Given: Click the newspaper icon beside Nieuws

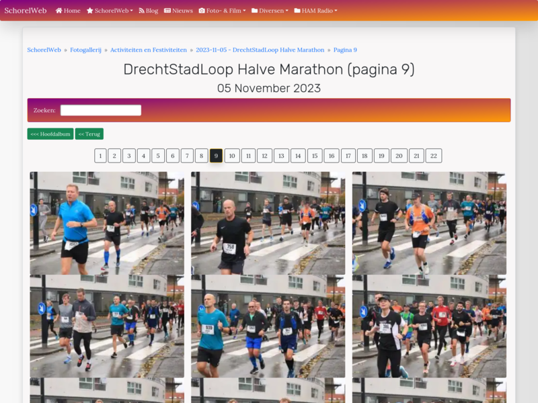Looking at the screenshot, I should (167, 11).
